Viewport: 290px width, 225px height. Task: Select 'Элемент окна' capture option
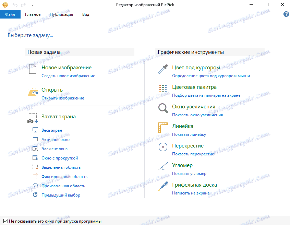(55, 149)
